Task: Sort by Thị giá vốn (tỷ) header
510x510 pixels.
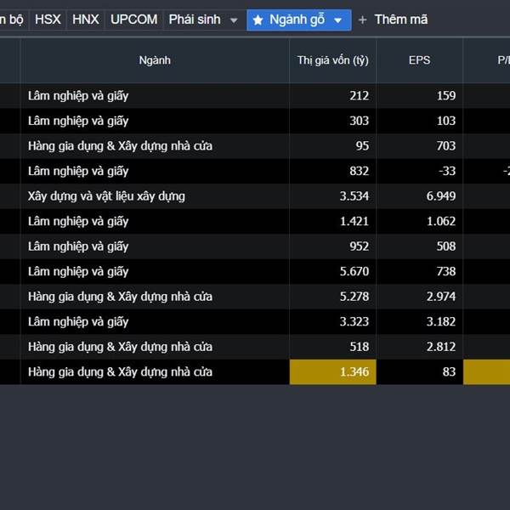Action: (332, 59)
